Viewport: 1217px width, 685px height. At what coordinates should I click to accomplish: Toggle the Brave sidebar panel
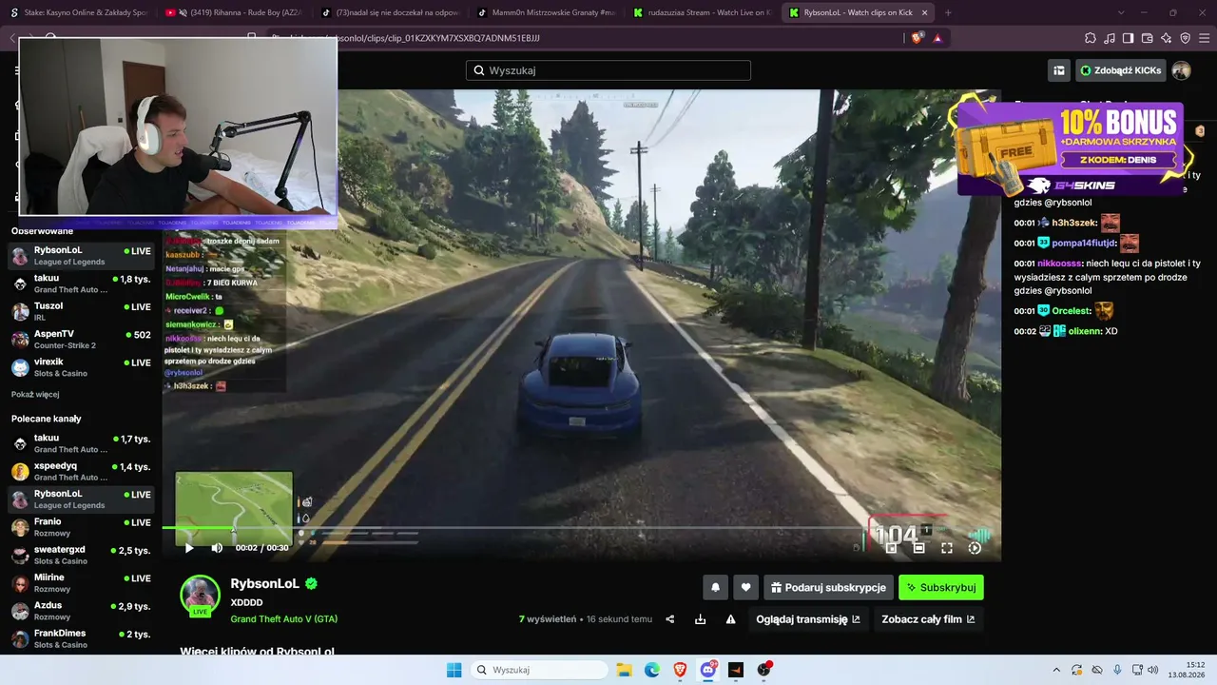coord(1128,38)
